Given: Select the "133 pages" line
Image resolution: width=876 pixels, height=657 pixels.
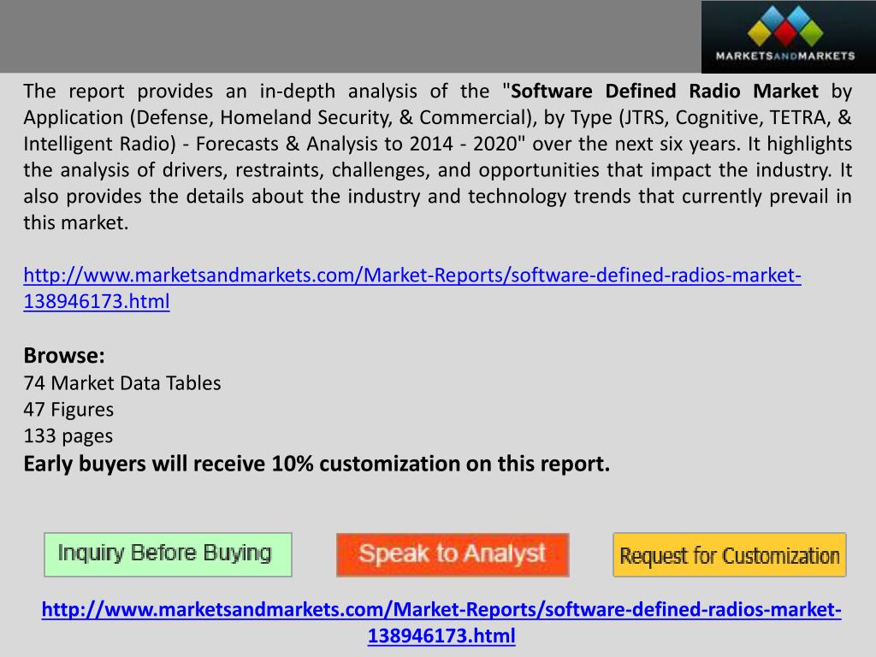Looking at the screenshot, I should (68, 435).
